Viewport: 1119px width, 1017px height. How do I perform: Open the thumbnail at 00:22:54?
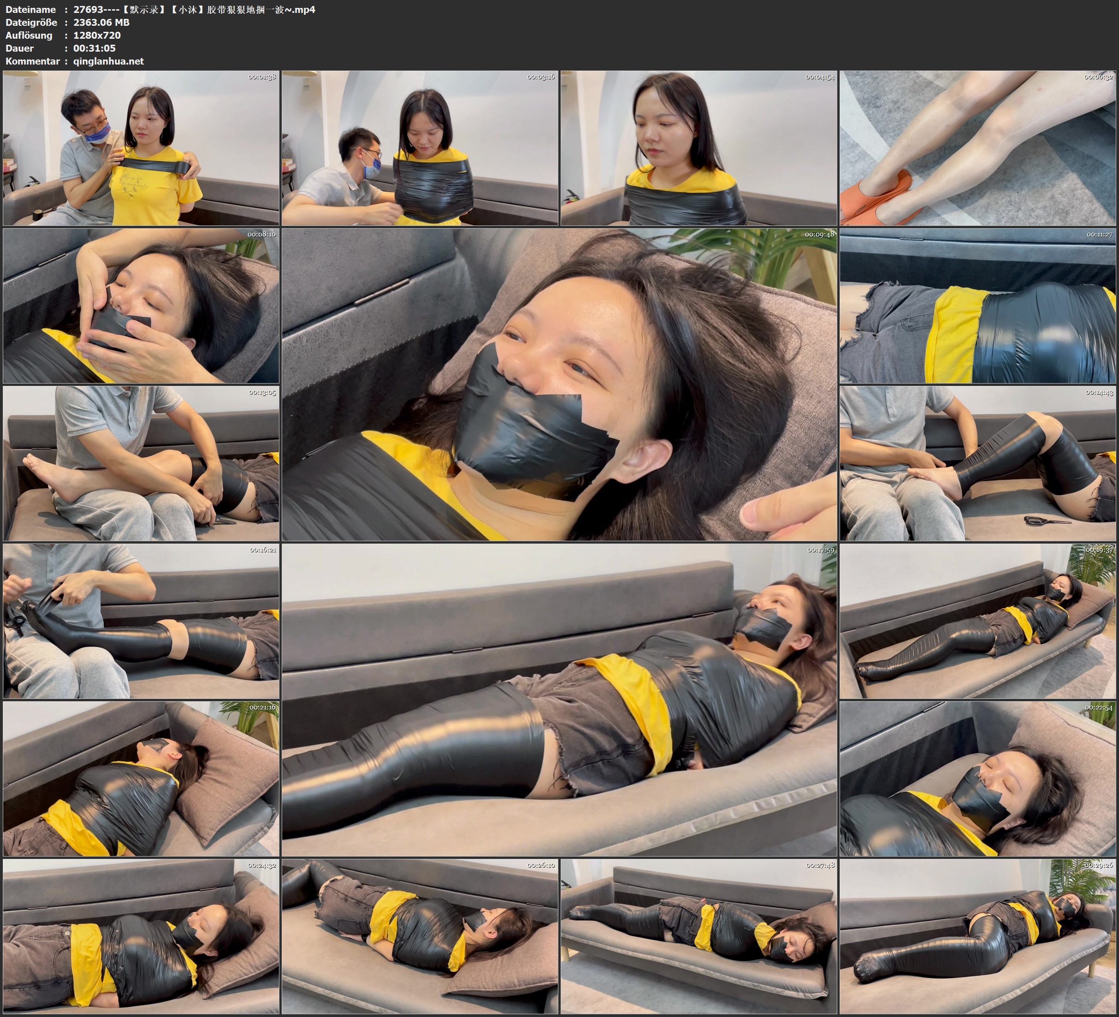[977, 779]
